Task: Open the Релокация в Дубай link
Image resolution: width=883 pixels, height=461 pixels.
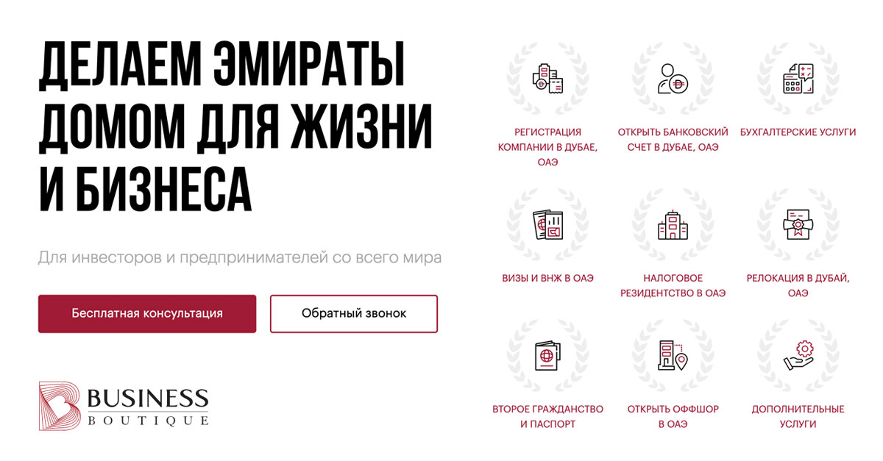Action: coord(798,286)
